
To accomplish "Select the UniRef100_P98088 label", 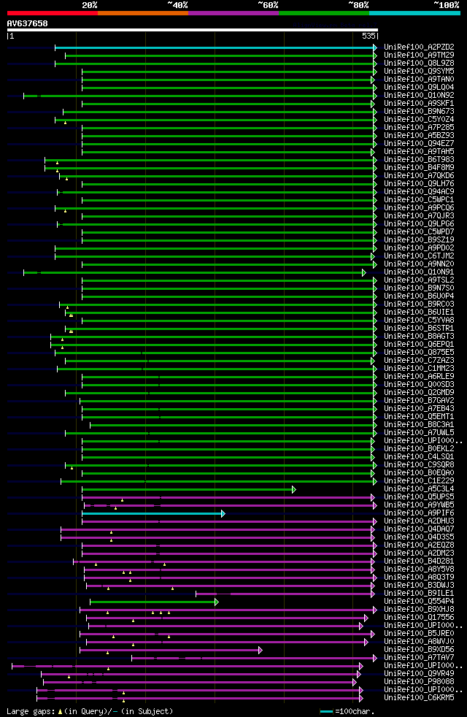I will click(419, 682).
